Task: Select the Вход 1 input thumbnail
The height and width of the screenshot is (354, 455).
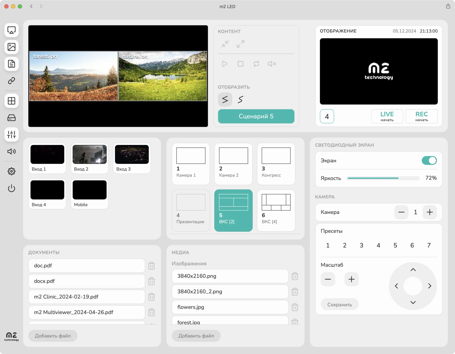Action: pyautogui.click(x=47, y=158)
